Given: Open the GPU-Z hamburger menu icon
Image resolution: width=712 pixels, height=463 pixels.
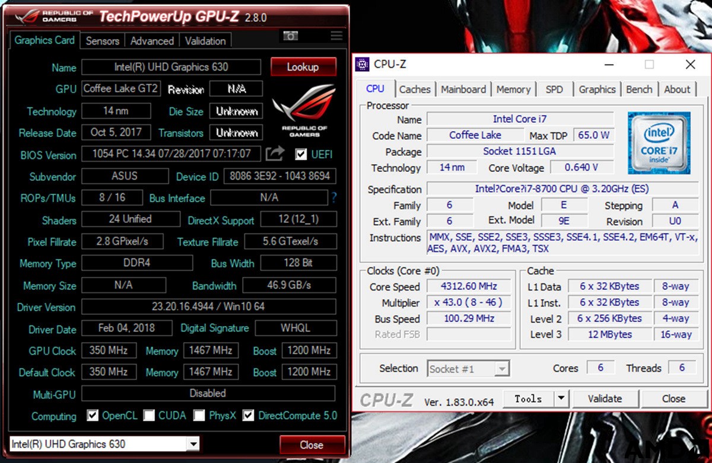Looking at the screenshot, I should pyautogui.click(x=336, y=36).
